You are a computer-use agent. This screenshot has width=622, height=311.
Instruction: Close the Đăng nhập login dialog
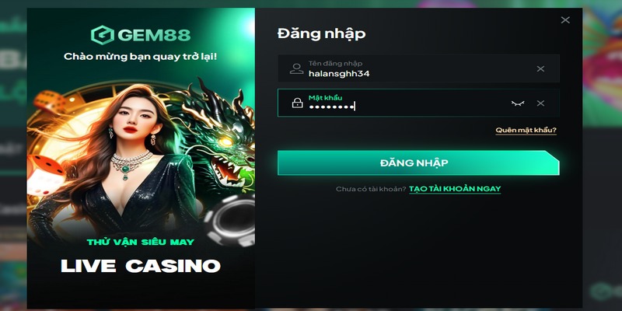click(x=565, y=20)
